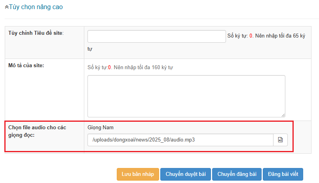This screenshot has height=183, width=319.
Task: Click the red character count above description box
Action: [x=109, y=68]
